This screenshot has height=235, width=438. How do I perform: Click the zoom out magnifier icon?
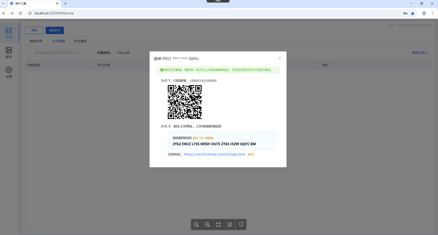tap(196, 224)
